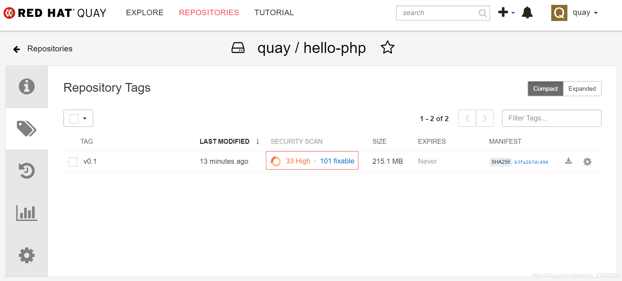Sort by EXPIRES column header
The height and width of the screenshot is (281, 622).
432,141
